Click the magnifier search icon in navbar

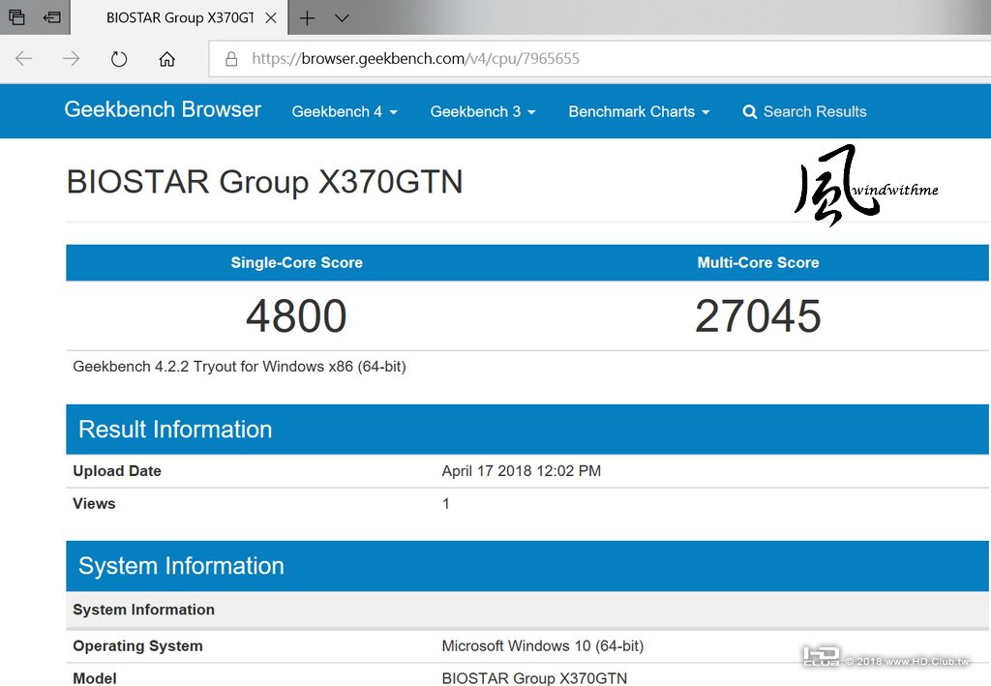coord(750,112)
